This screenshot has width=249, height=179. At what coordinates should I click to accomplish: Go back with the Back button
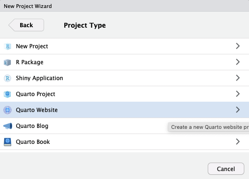(x=26, y=25)
